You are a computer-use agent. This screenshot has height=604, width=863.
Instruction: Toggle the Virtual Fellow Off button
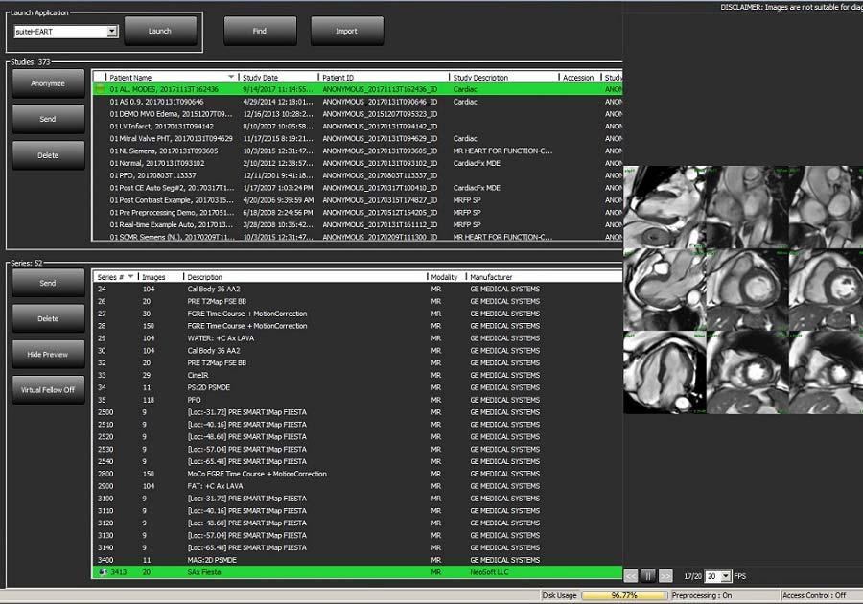48,390
